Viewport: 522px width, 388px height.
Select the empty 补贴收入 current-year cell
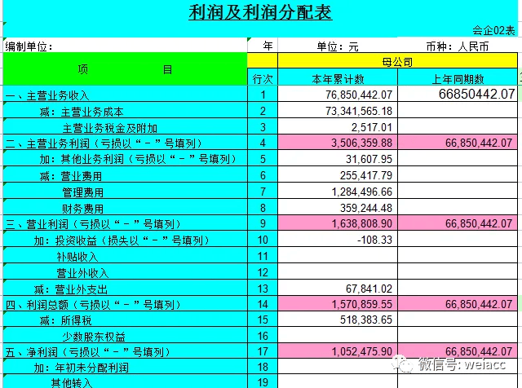[x=338, y=257]
